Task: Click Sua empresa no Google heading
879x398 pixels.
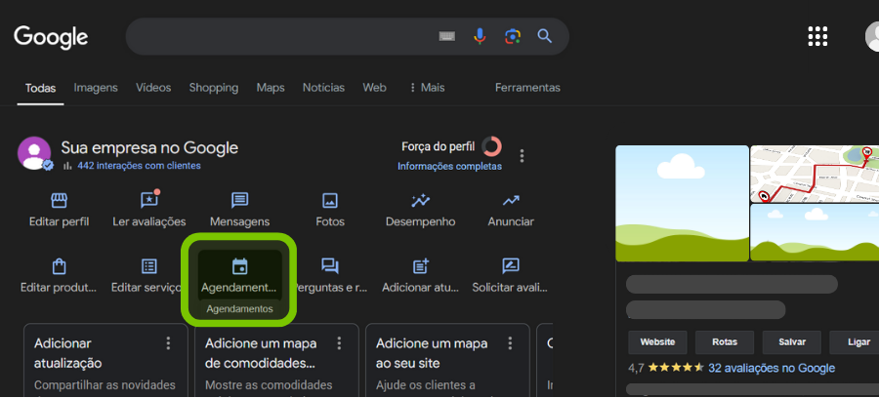Action: click(x=149, y=147)
